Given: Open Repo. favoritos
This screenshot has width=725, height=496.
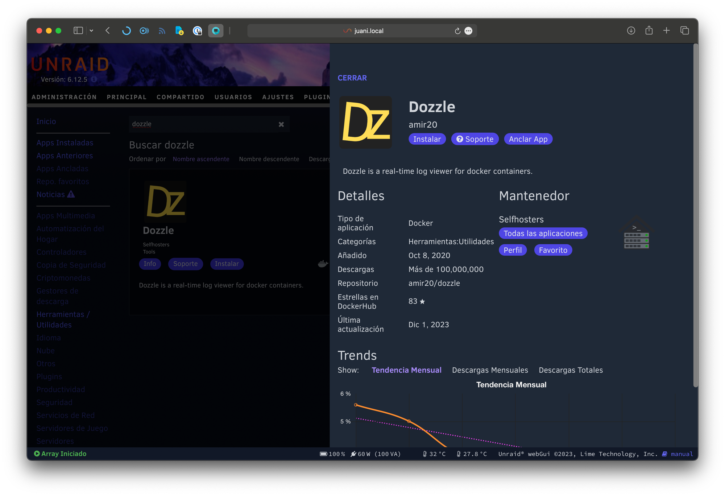Looking at the screenshot, I should [x=63, y=181].
